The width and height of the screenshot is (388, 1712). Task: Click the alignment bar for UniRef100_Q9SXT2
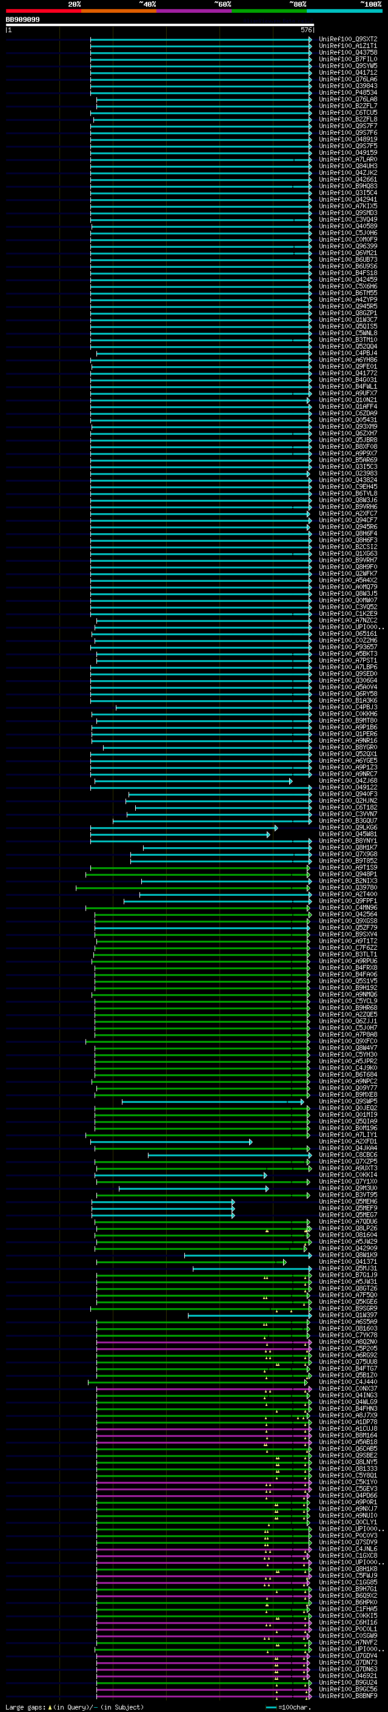201,39
